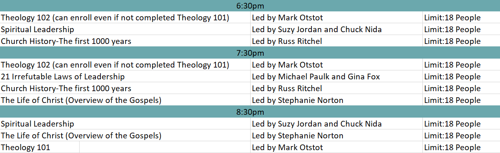
Task: Click Theology 102 cell under 6:30pm
Action: 125,17
